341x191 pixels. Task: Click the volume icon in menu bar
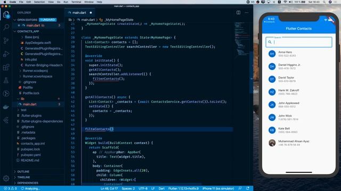tap(290, 2)
